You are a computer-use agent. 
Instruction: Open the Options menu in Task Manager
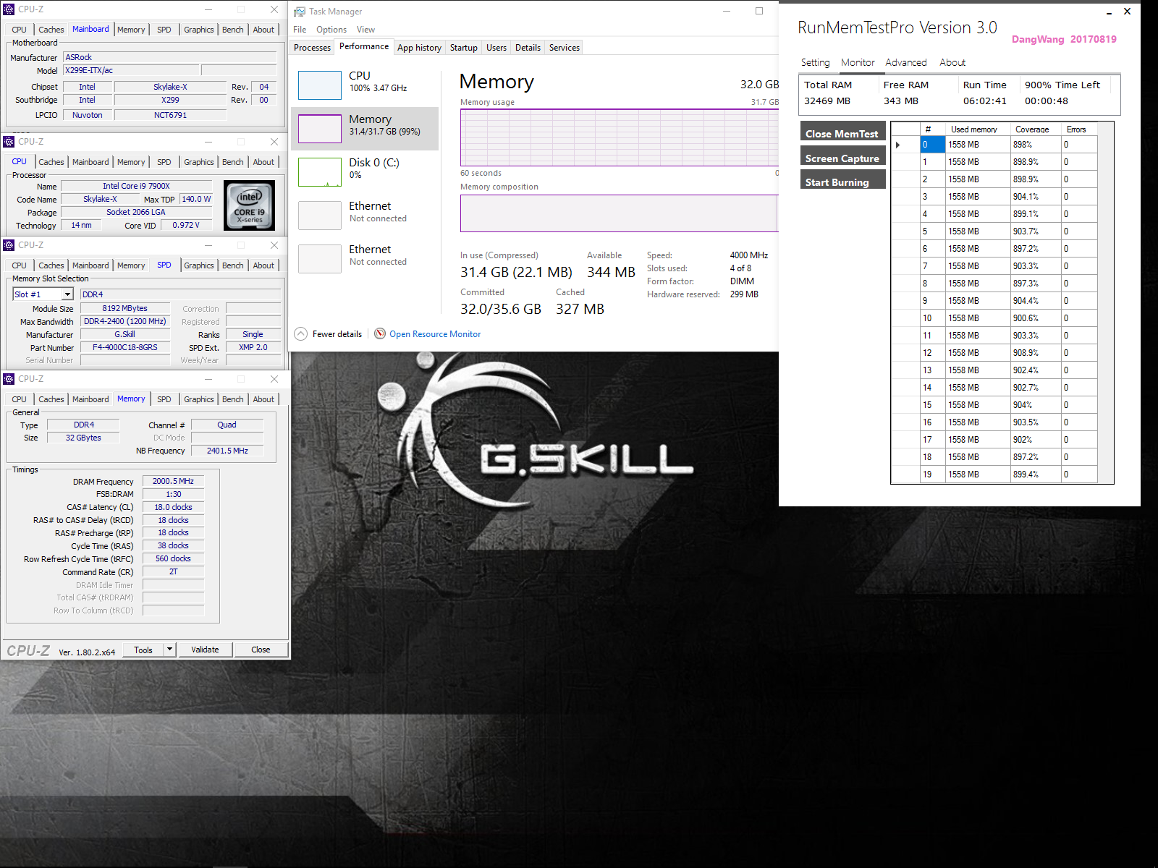pos(331,30)
